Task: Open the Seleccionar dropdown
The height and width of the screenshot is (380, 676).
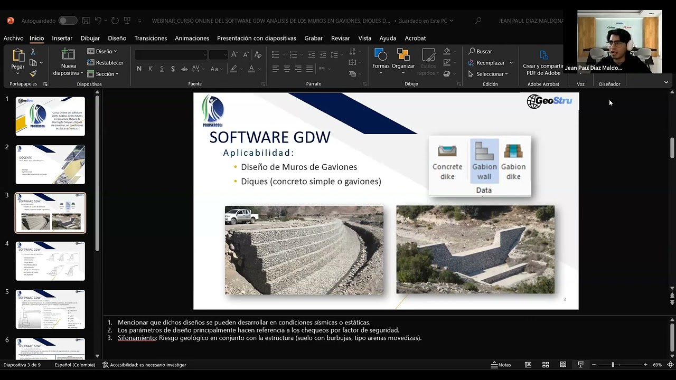Action: [489, 74]
